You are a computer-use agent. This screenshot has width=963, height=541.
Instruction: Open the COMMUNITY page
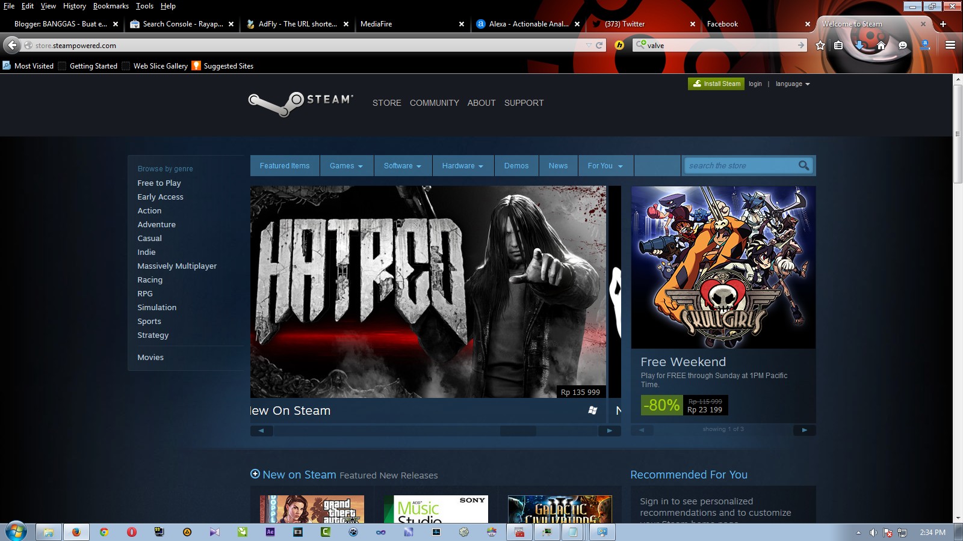pos(435,103)
